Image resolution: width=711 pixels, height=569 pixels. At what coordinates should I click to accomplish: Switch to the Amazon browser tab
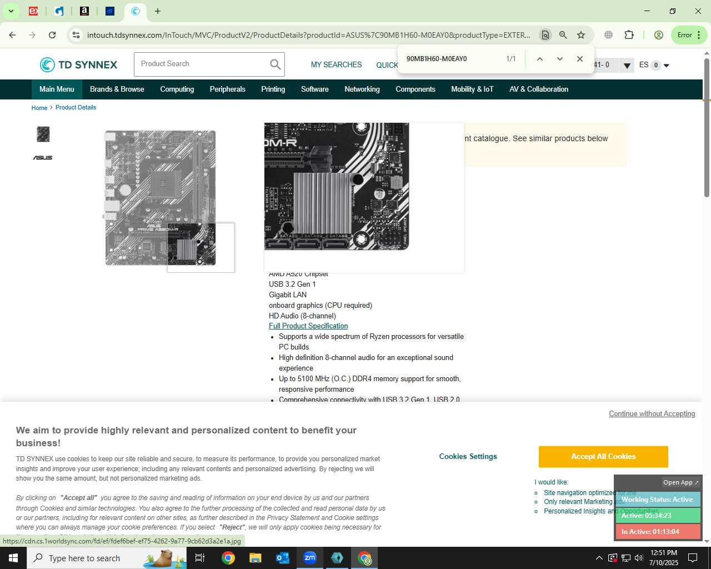coord(84,11)
